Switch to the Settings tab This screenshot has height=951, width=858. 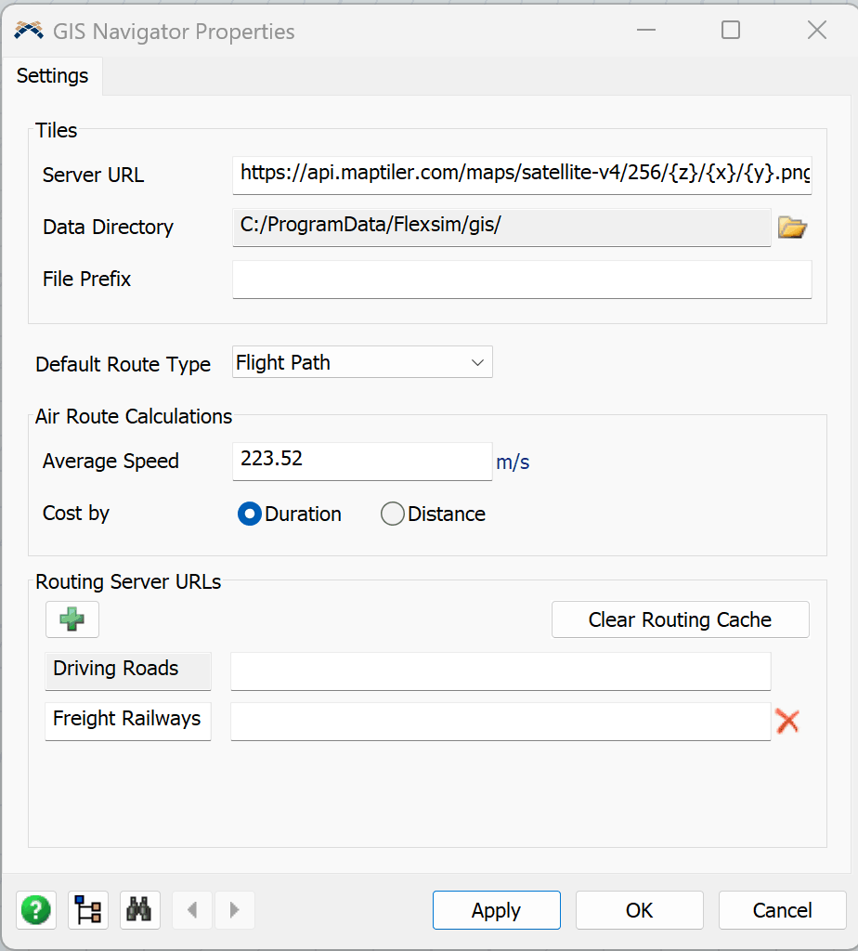pyautogui.click(x=52, y=76)
